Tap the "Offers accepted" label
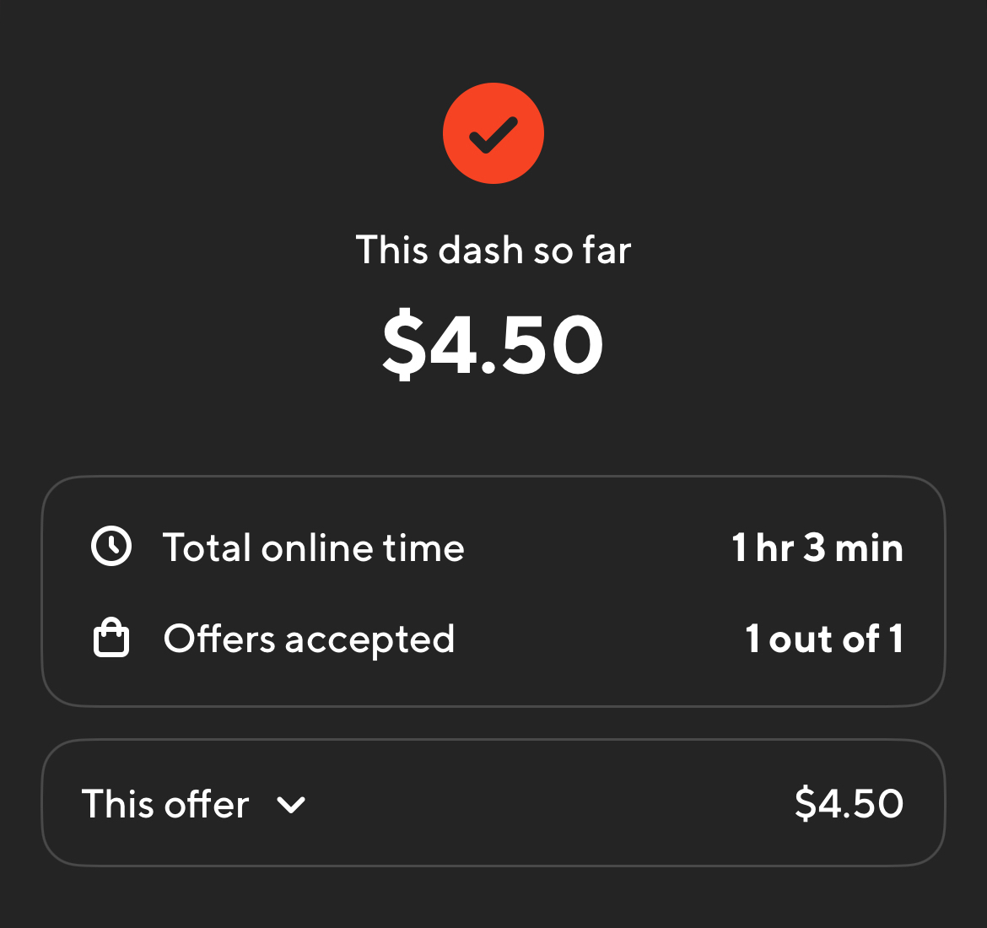987x928 pixels. [309, 639]
